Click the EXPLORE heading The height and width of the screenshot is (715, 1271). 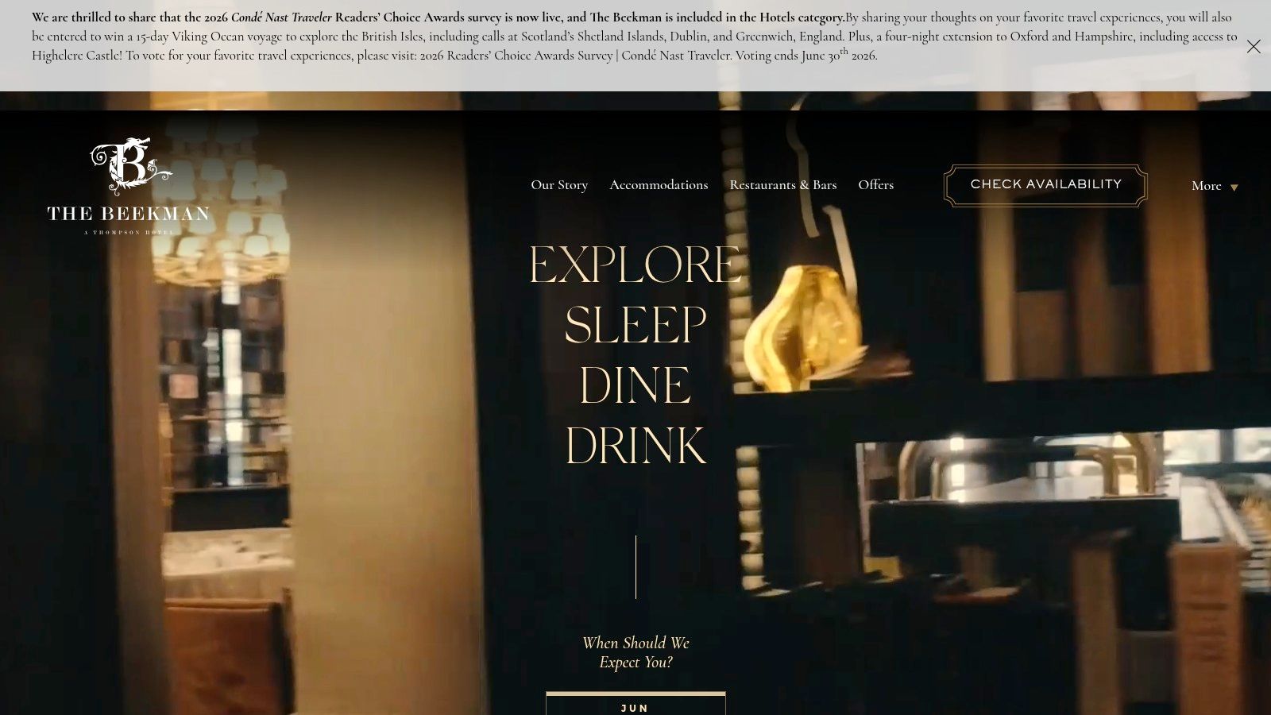(635, 265)
